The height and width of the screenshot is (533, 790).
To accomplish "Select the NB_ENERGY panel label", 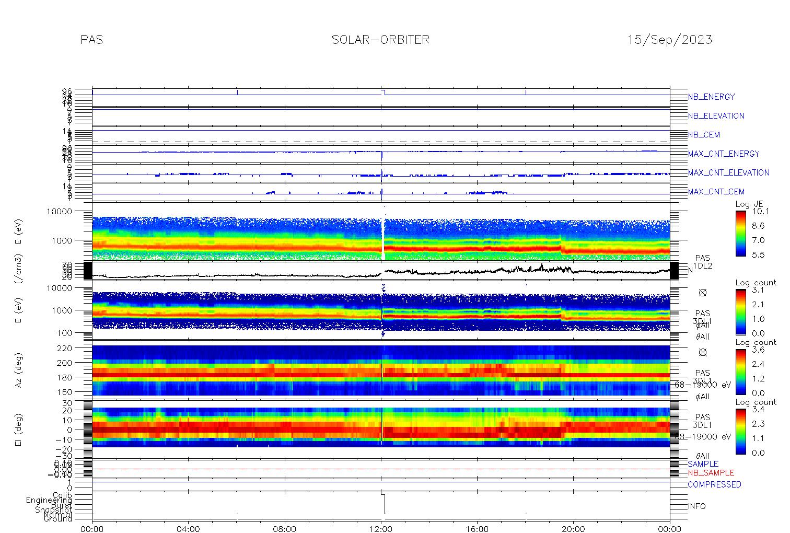I will pyautogui.click(x=711, y=97).
